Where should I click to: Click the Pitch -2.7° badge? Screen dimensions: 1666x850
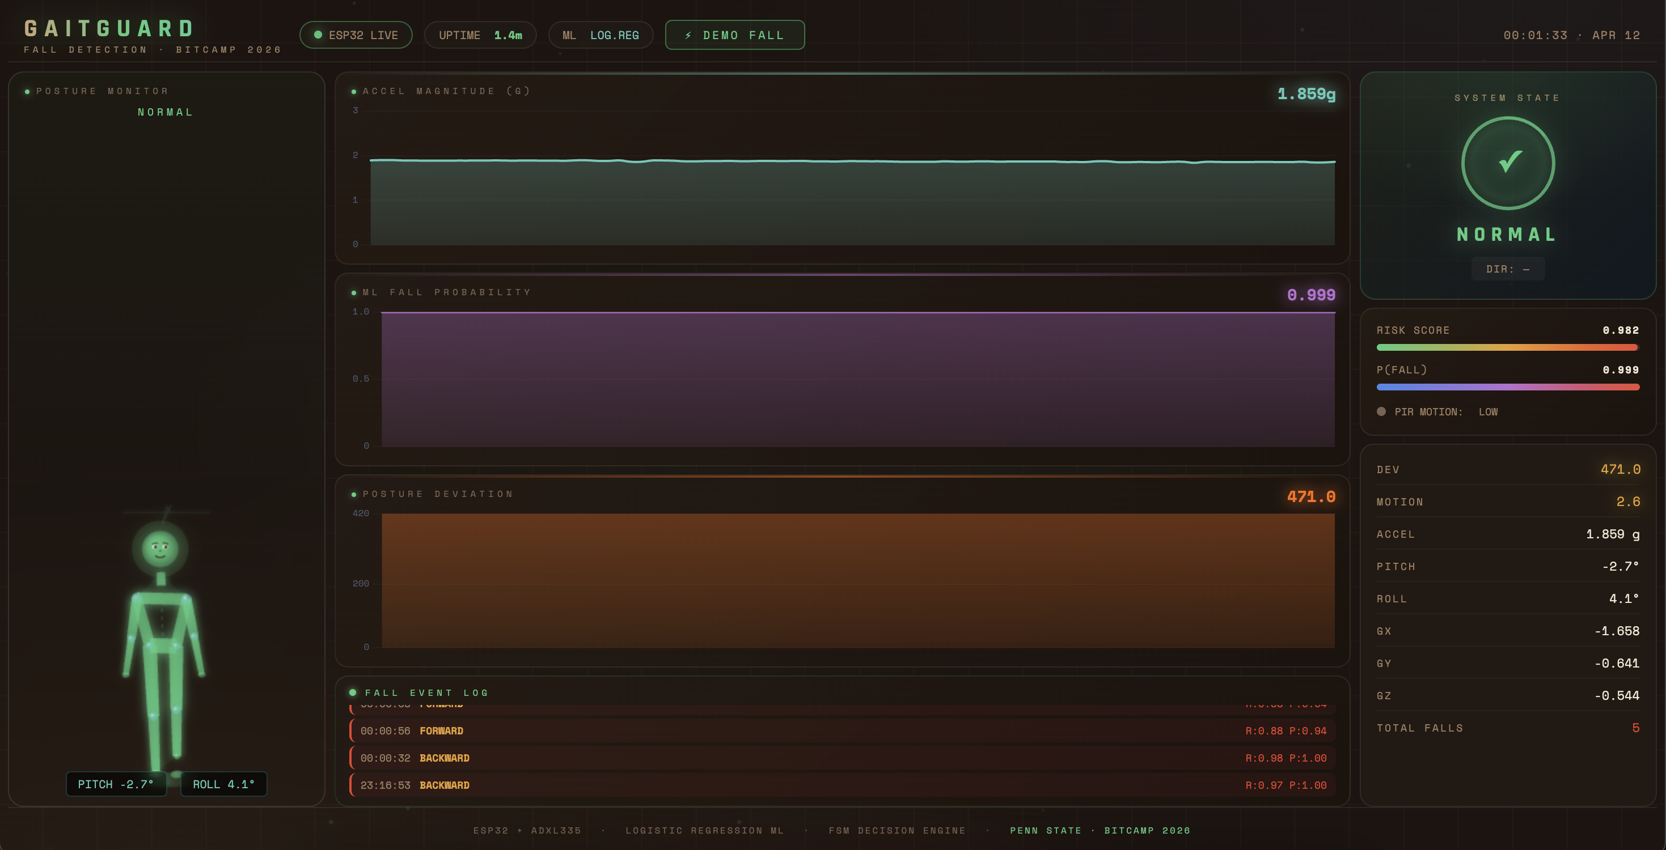(x=116, y=784)
